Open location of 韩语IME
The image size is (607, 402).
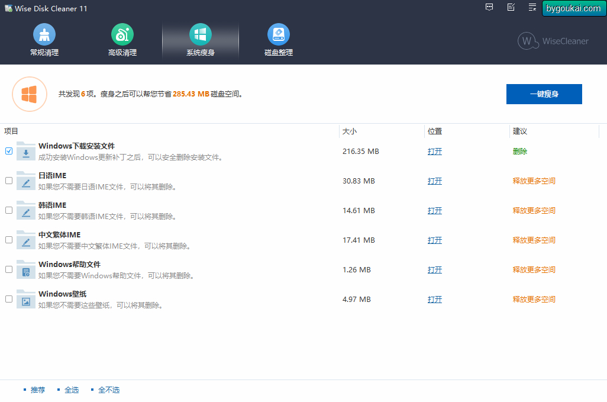coord(435,211)
